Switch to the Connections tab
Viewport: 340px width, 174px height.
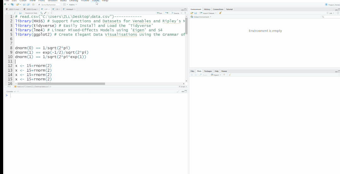click(x=218, y=9)
